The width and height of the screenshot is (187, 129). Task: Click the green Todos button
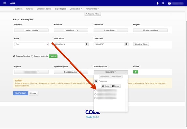(x=53, y=56)
